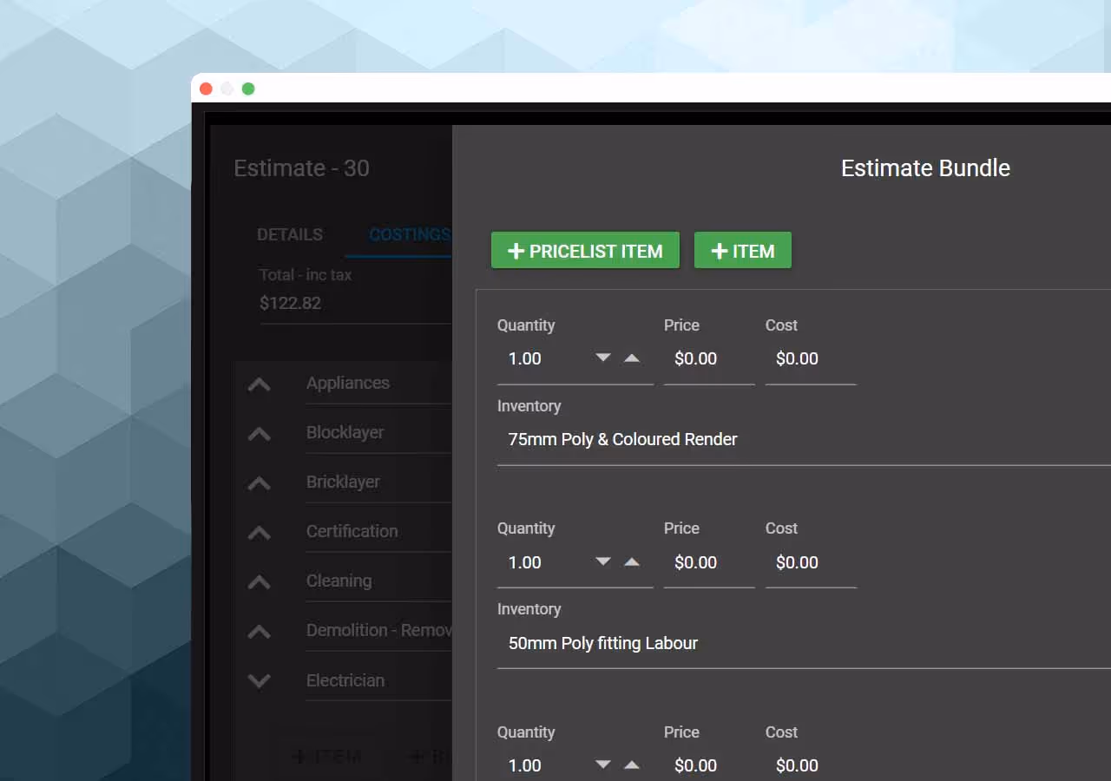Expand the Electrician category
1111x781 pixels.
259,681
